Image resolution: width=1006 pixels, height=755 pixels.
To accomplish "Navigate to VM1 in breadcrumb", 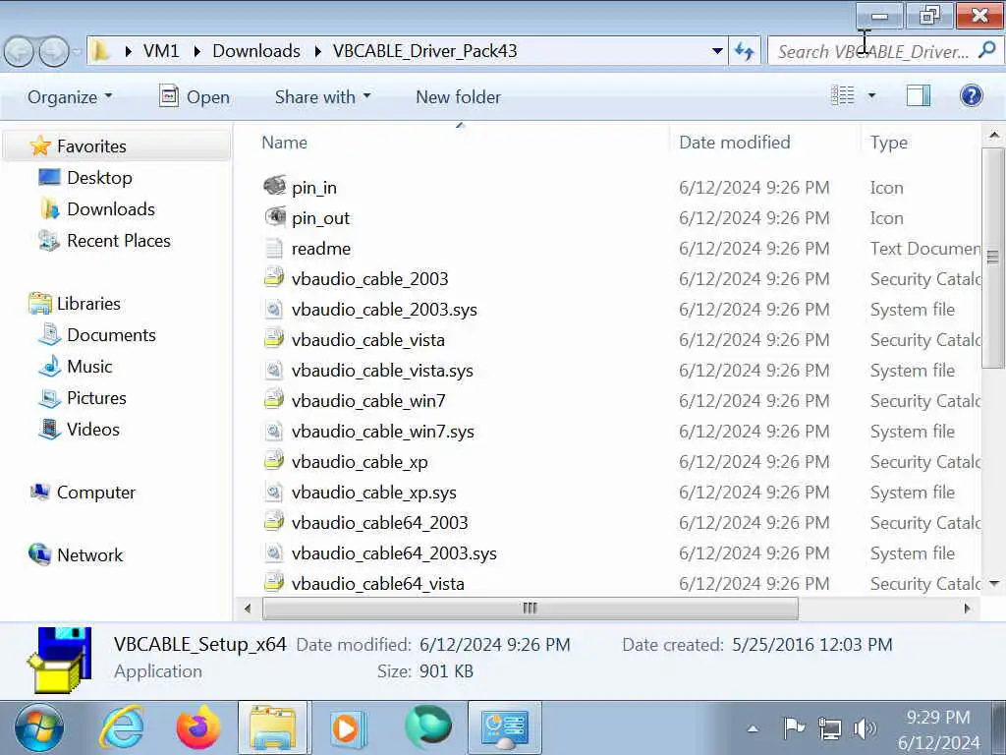I will [x=161, y=51].
